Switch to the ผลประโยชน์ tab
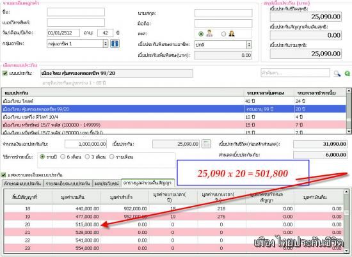This screenshot has height=257, width=352. (x=107, y=183)
